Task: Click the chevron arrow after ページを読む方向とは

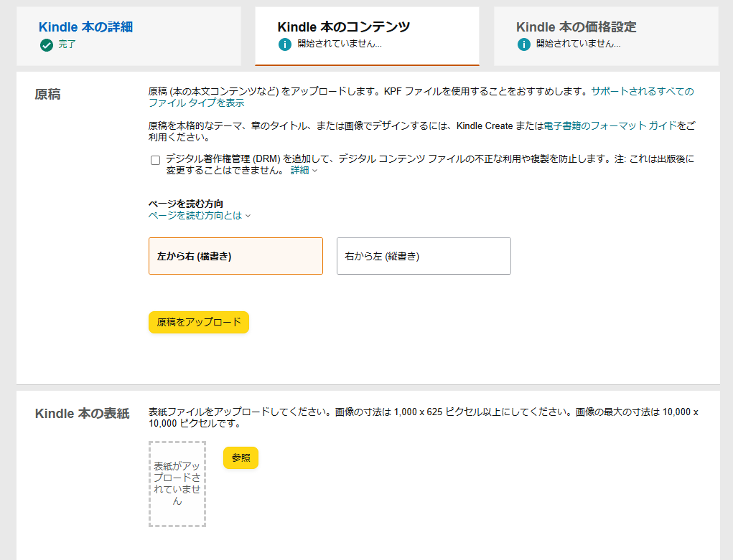Action: coord(248,216)
